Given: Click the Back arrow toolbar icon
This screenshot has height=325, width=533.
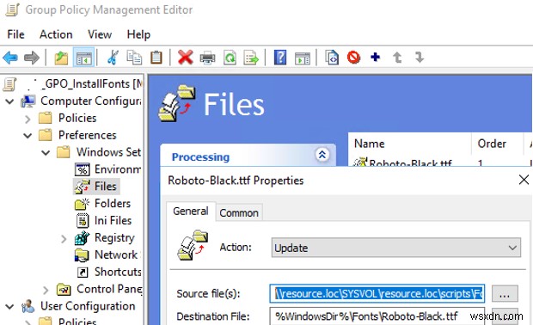Looking at the screenshot, I should pyautogui.click(x=10, y=58).
